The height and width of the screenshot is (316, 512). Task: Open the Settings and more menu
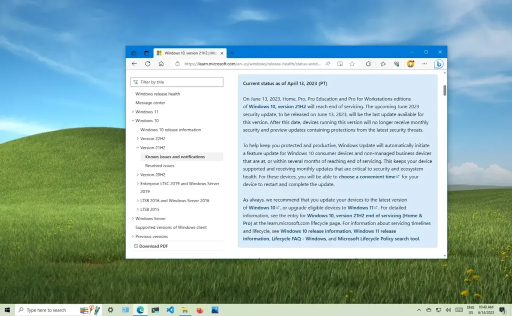click(x=424, y=64)
